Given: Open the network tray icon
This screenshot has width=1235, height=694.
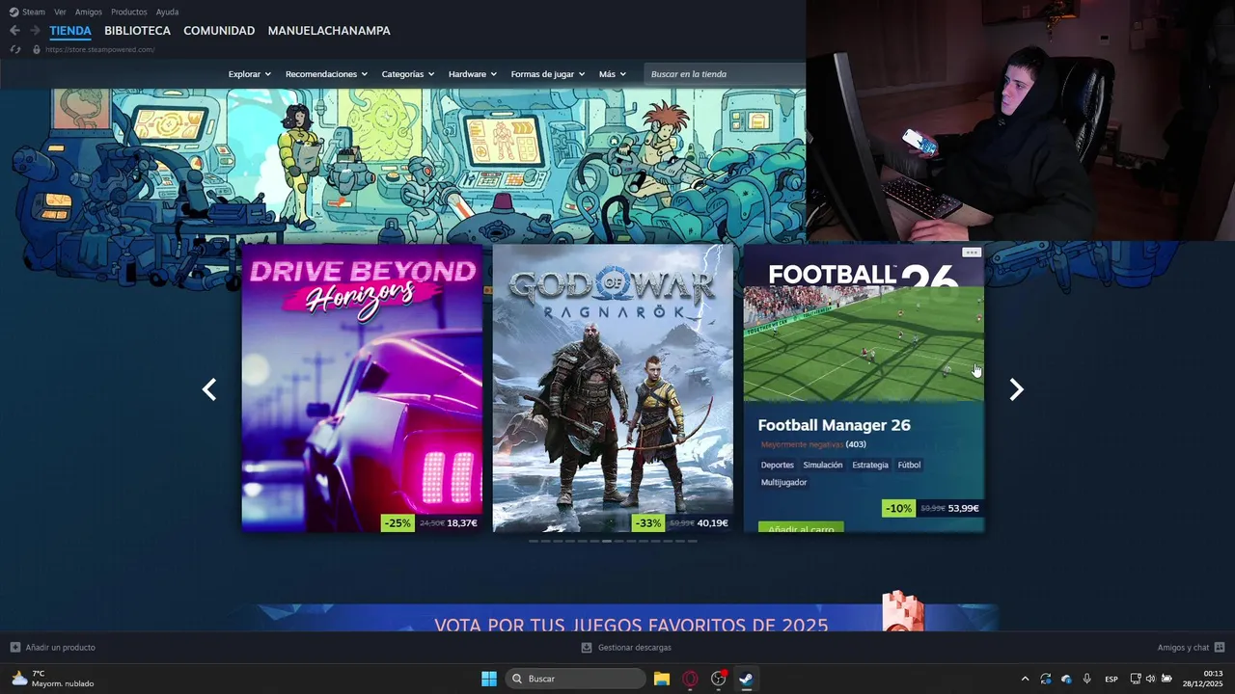Looking at the screenshot, I should click(x=1136, y=679).
